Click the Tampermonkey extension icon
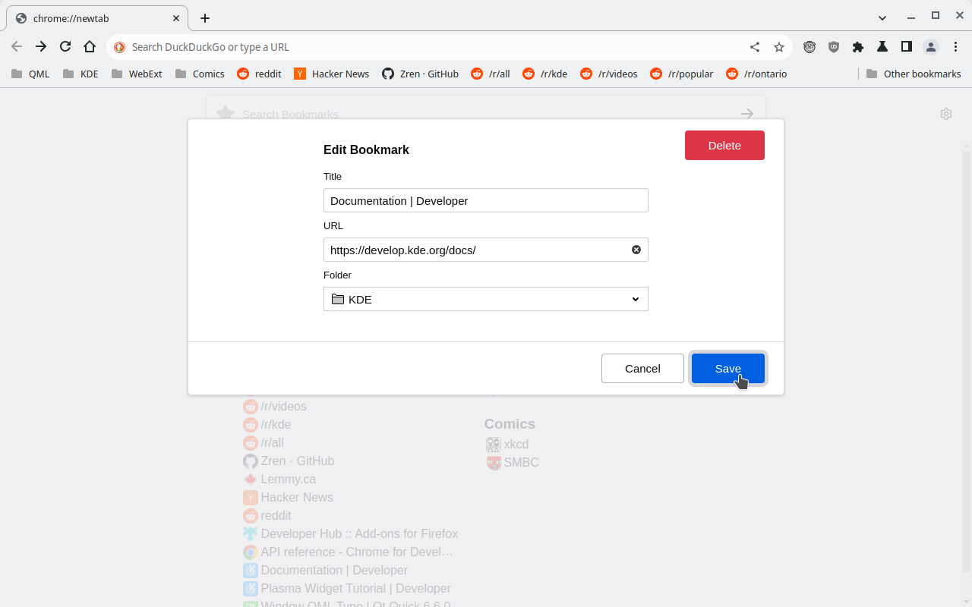The image size is (972, 607). click(x=809, y=46)
